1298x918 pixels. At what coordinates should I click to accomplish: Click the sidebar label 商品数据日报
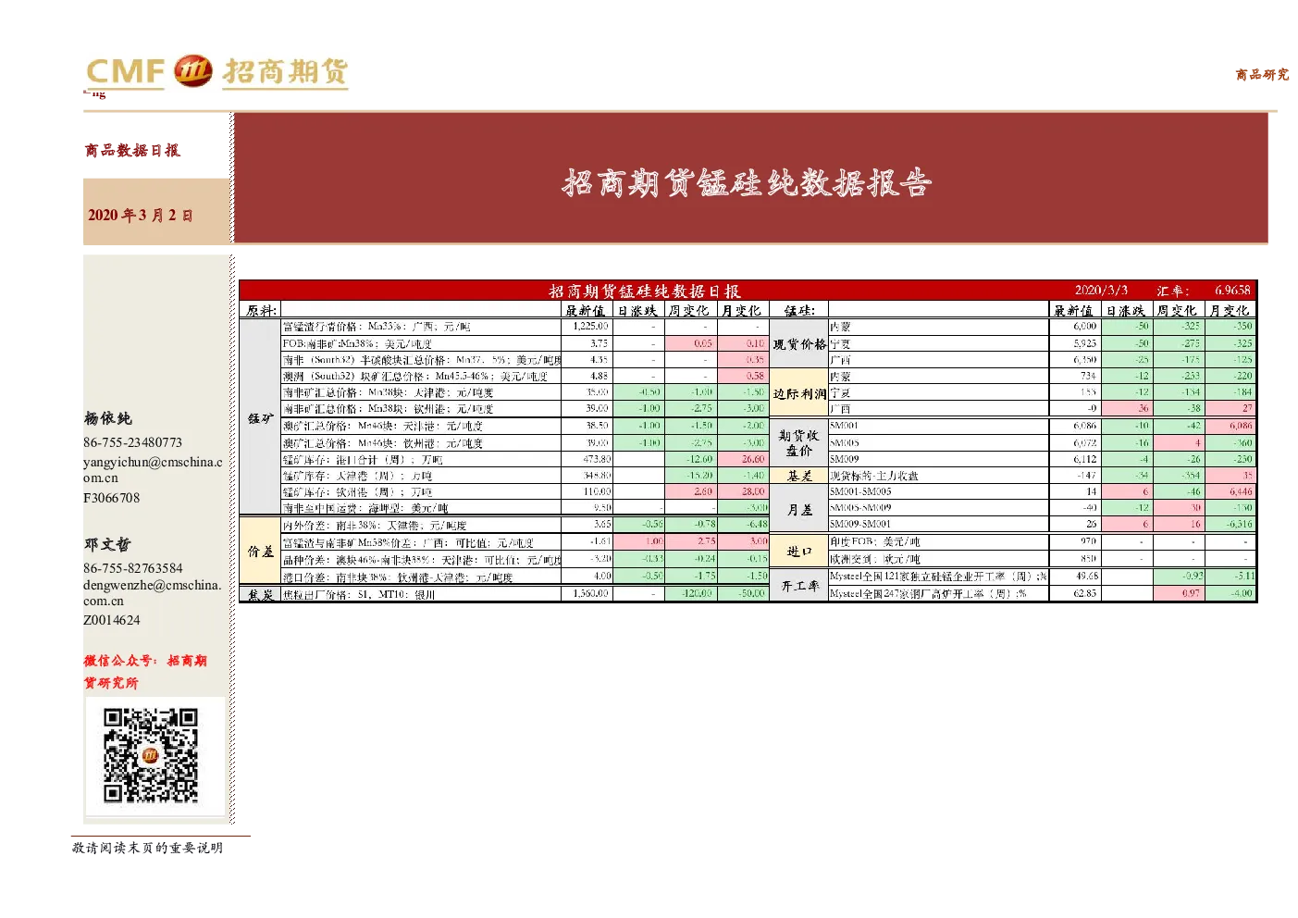[x=132, y=150]
